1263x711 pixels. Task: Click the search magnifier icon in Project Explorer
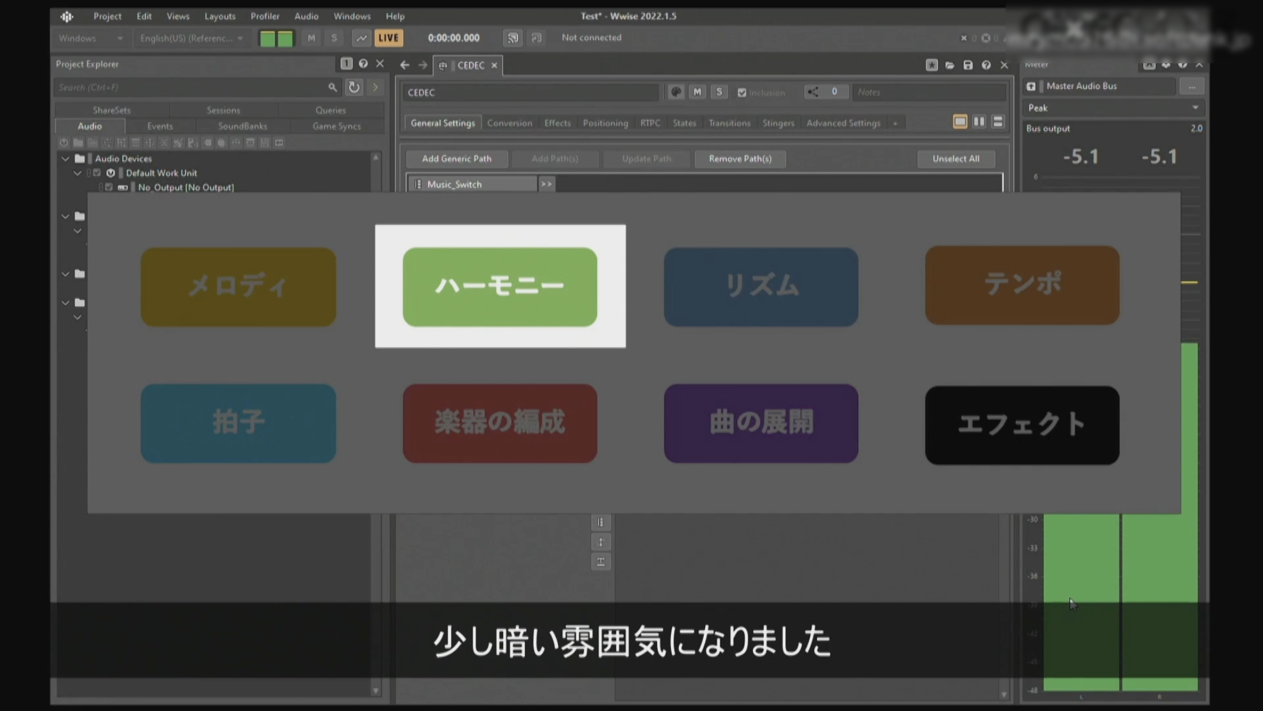pos(332,87)
